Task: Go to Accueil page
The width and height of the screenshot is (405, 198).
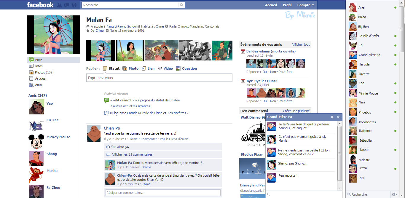Action: click(271, 5)
